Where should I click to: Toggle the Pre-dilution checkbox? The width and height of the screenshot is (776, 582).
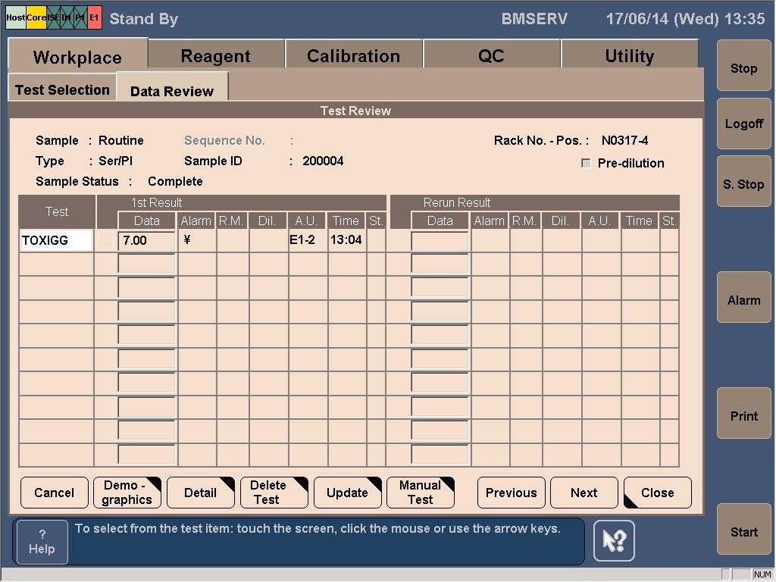click(x=586, y=164)
